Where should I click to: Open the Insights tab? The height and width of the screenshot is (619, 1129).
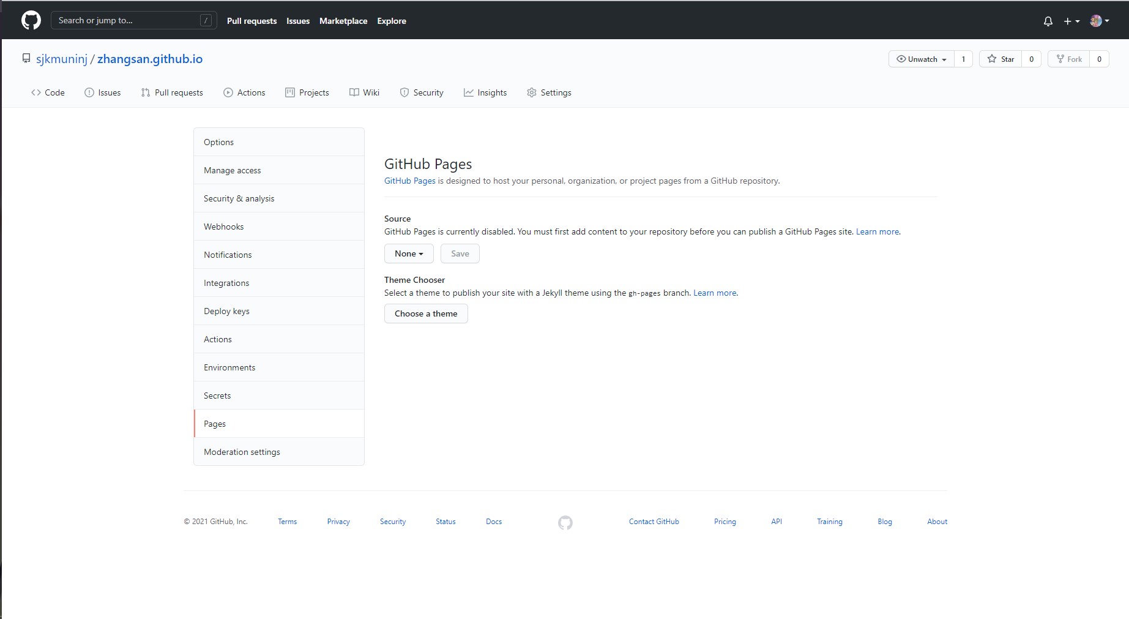click(x=485, y=92)
